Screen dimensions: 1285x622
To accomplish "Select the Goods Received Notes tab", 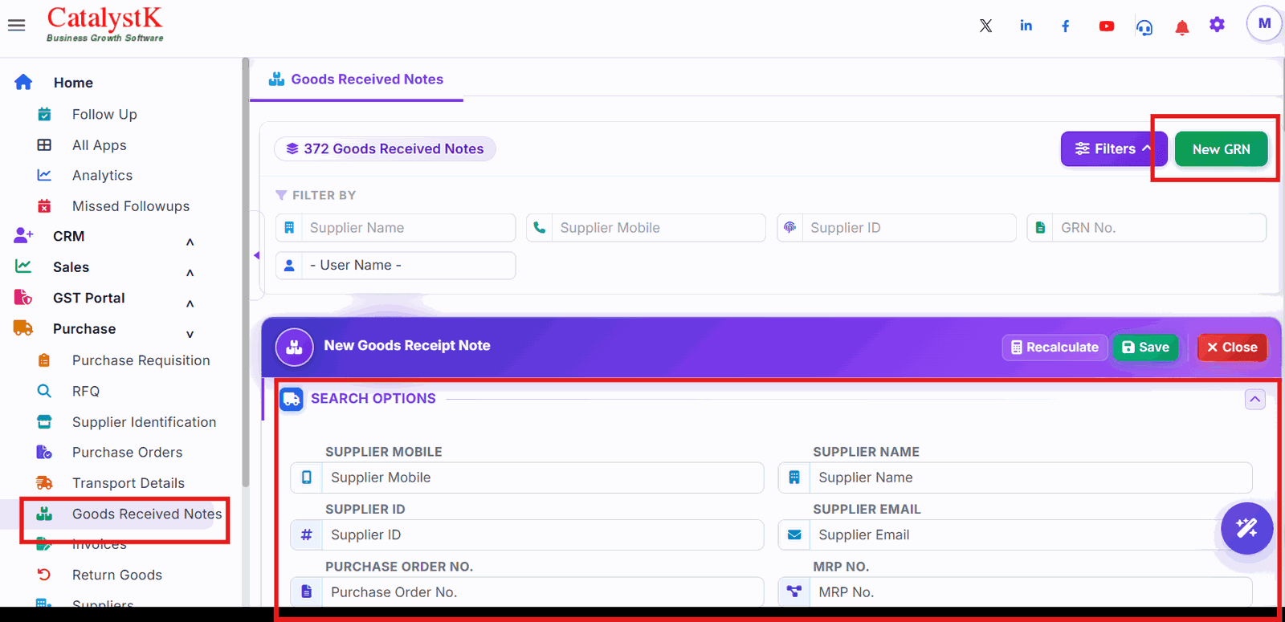I will (x=357, y=79).
